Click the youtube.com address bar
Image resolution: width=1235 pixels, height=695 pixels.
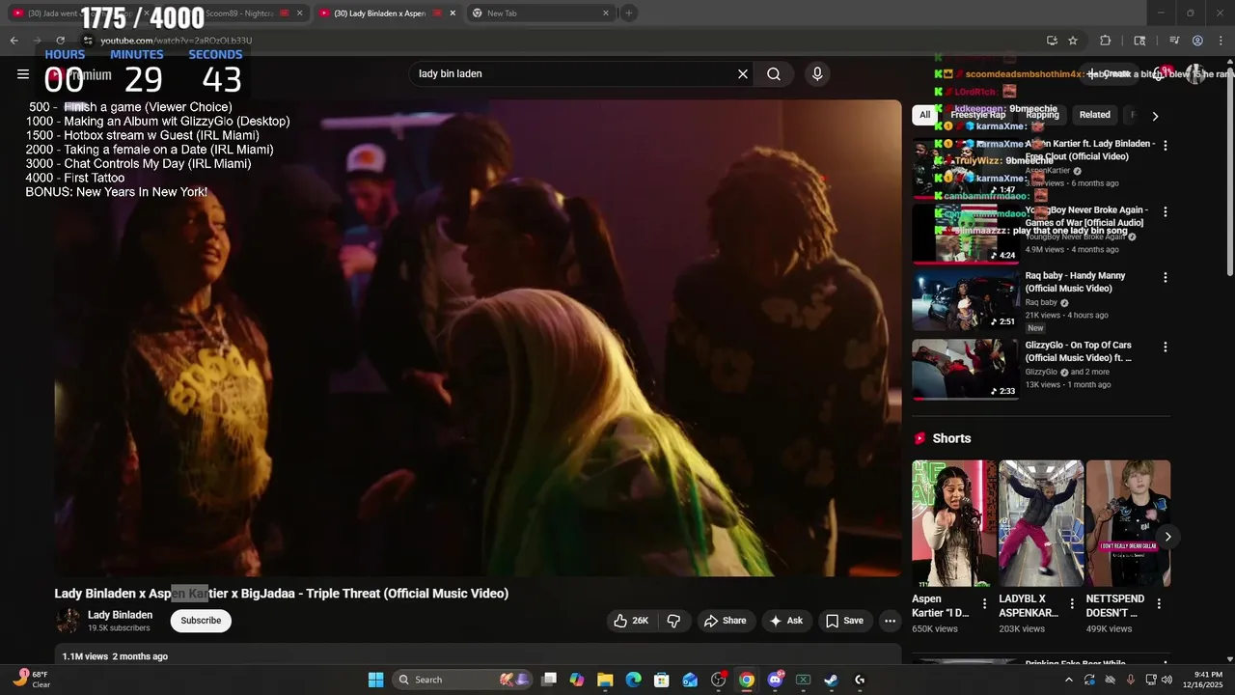[x=560, y=41]
